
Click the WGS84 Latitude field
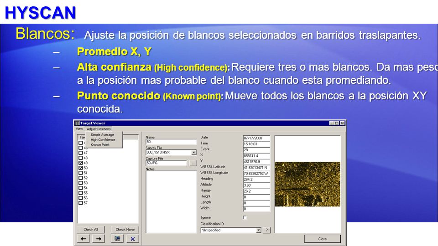(256, 168)
